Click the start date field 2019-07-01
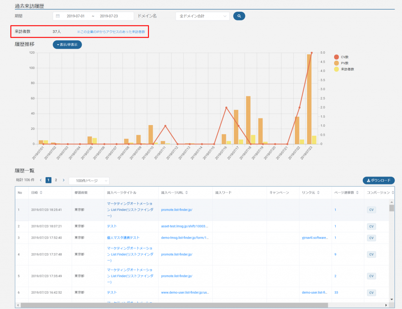This screenshot has width=402, height=309. [76, 16]
